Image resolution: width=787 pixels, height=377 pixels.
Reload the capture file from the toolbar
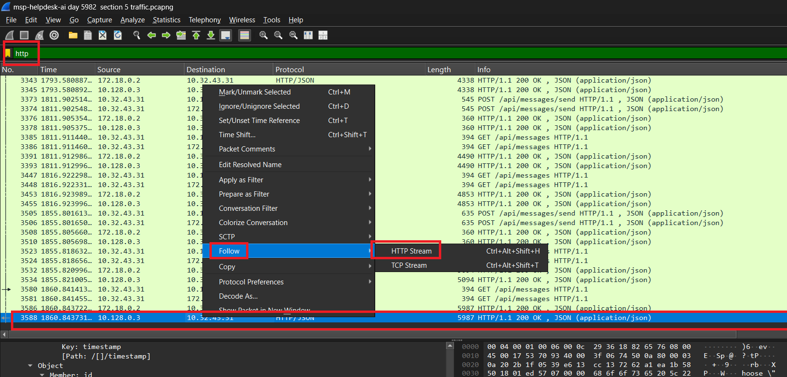point(118,35)
